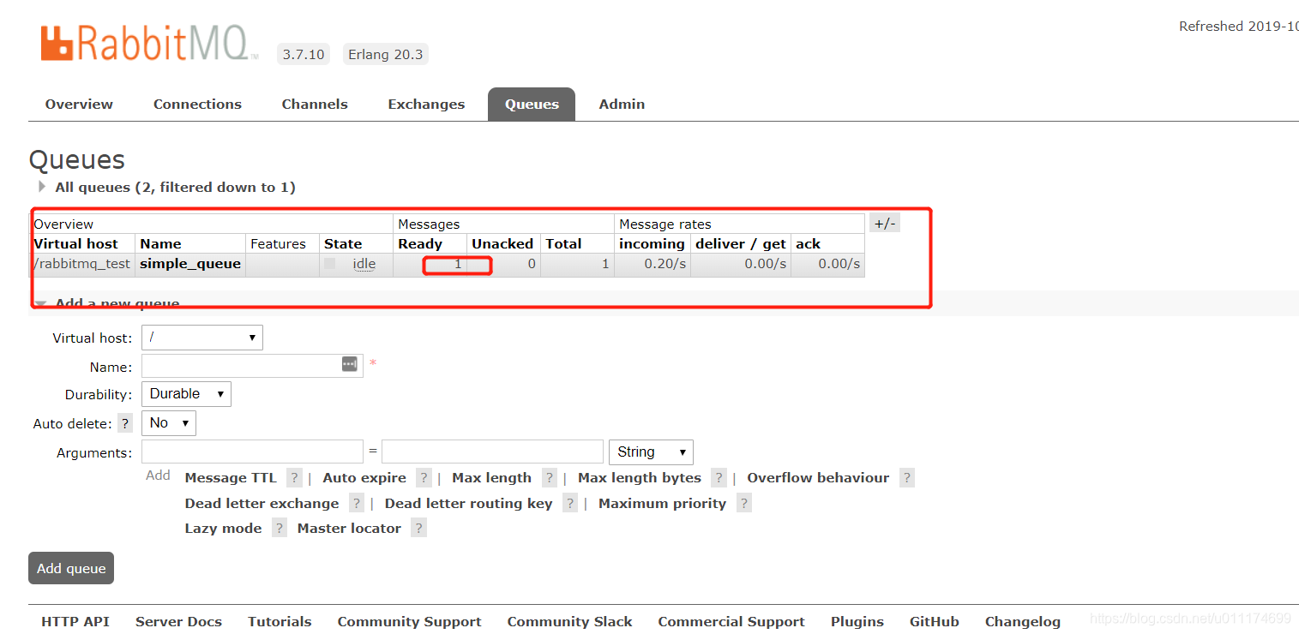Open the Dead letter routing key help icon
The height and width of the screenshot is (634, 1299).
[570, 504]
